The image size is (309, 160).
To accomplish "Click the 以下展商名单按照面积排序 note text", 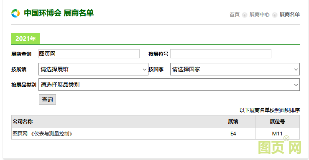I will click(x=270, y=110).
